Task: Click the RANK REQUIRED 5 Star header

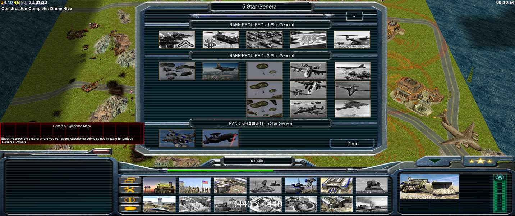Action: coord(261,123)
